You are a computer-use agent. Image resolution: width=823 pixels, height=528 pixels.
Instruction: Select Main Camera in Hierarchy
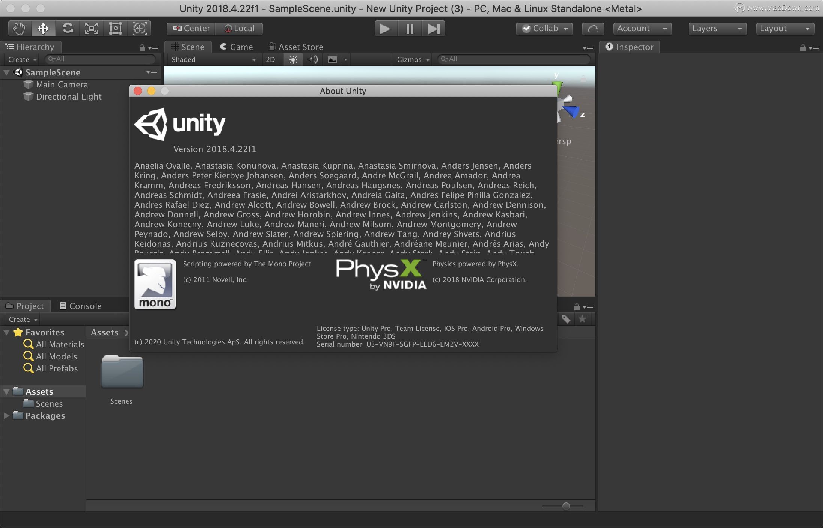pos(62,84)
